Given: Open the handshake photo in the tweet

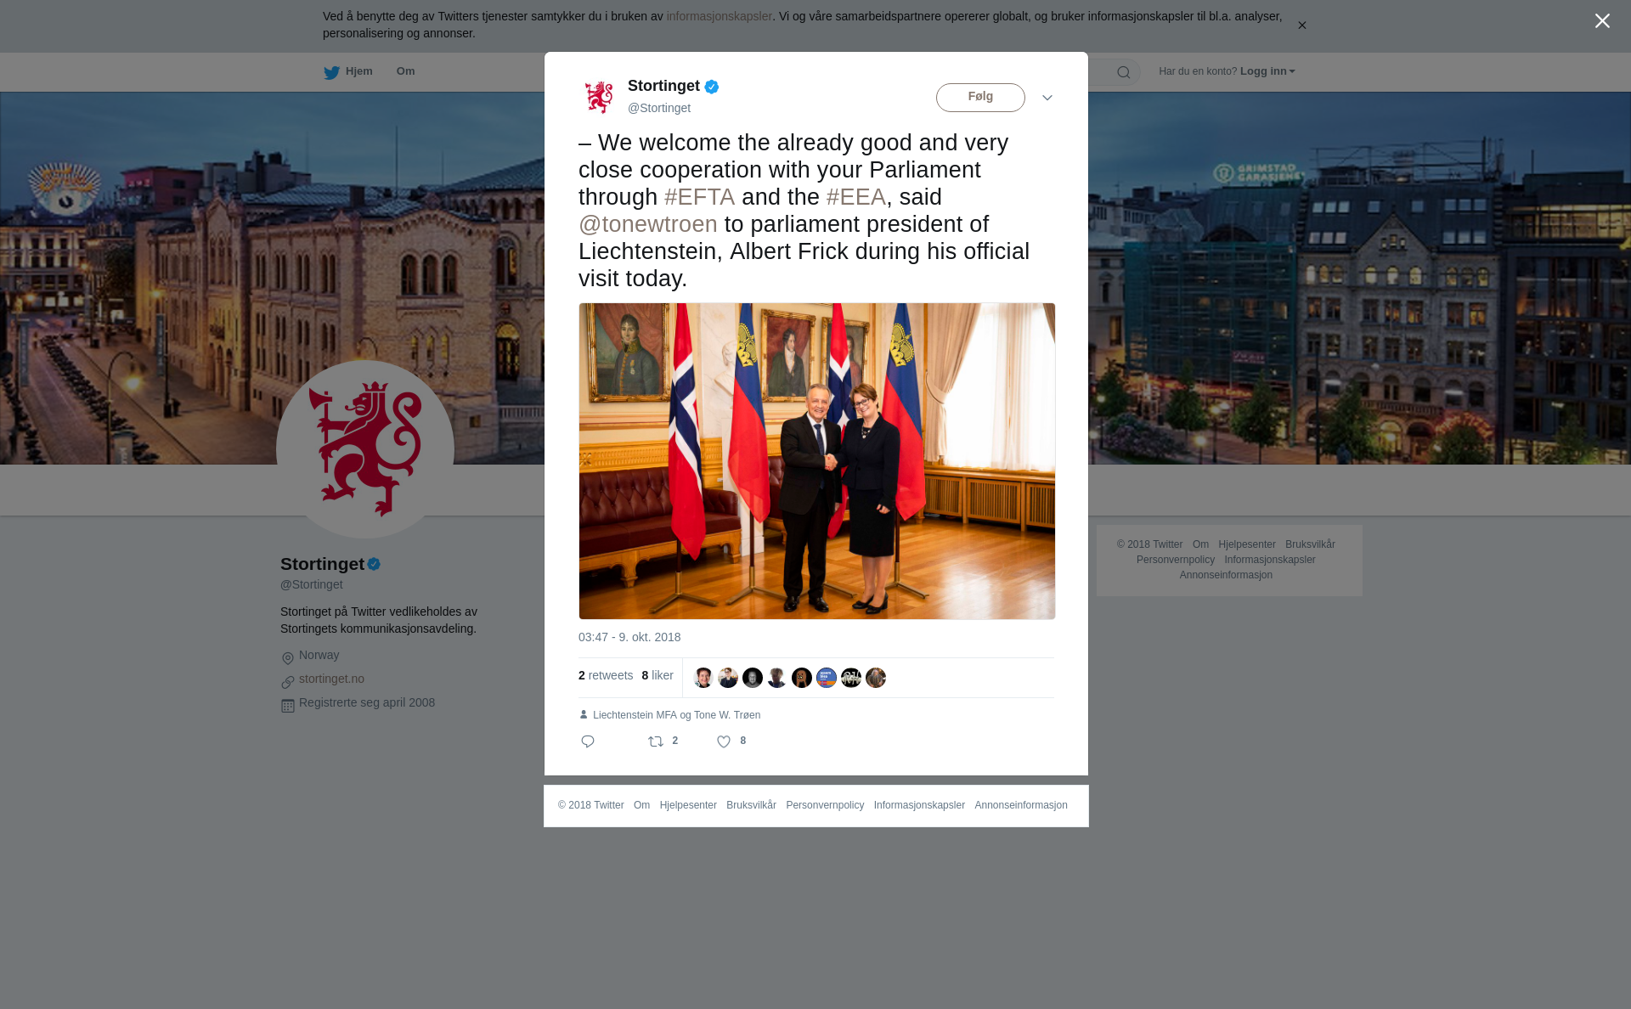Looking at the screenshot, I should pos(817,461).
